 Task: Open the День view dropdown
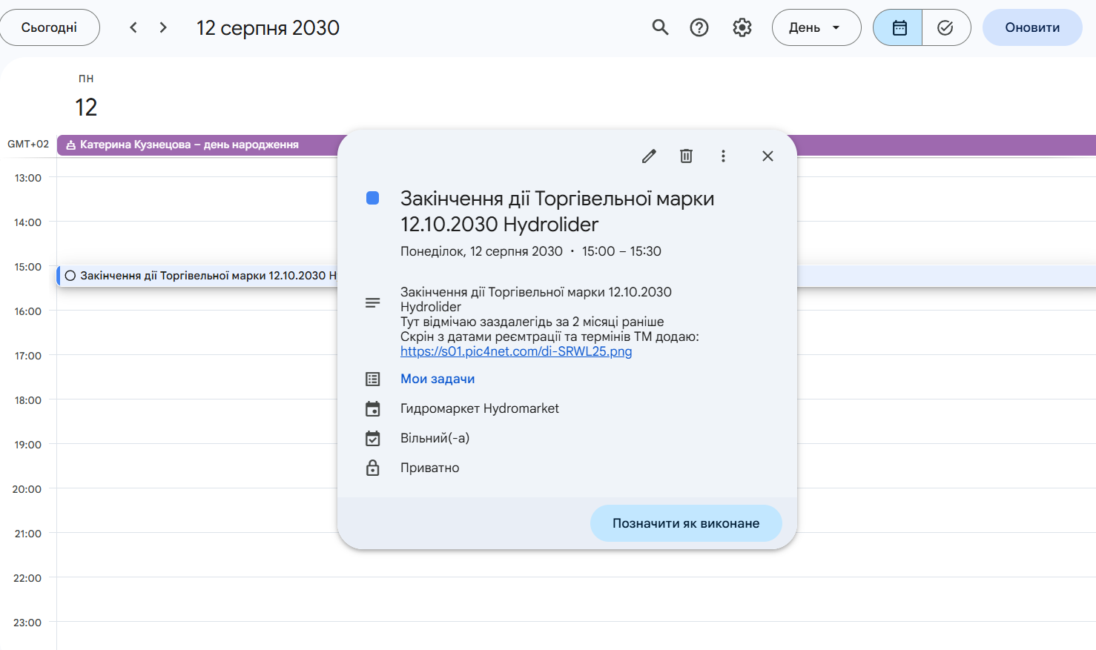click(816, 27)
